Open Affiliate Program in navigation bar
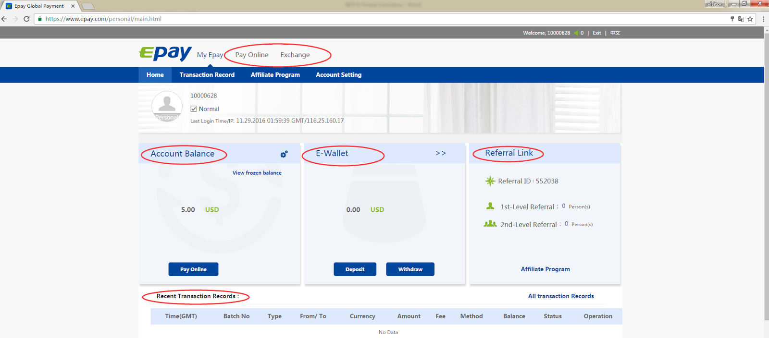This screenshot has width=769, height=338. [275, 75]
